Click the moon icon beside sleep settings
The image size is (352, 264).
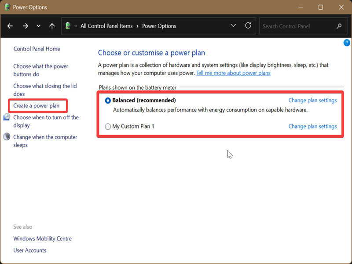(x=7, y=137)
